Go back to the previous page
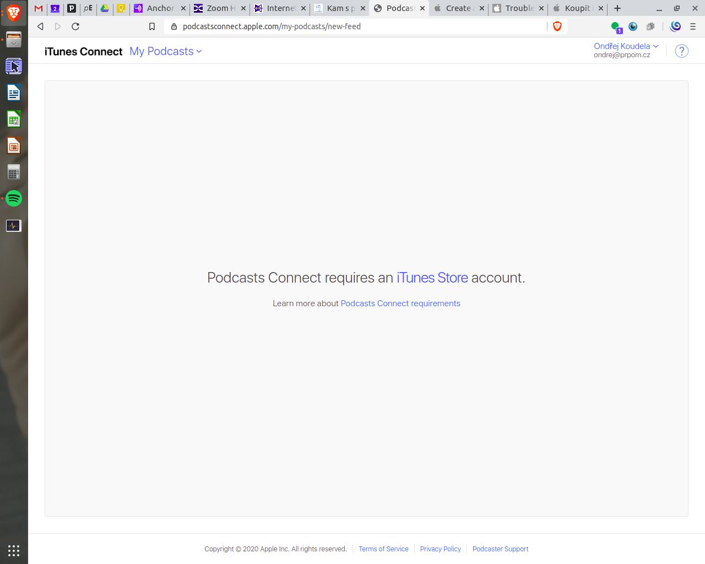This screenshot has width=705, height=564. pos(40,26)
